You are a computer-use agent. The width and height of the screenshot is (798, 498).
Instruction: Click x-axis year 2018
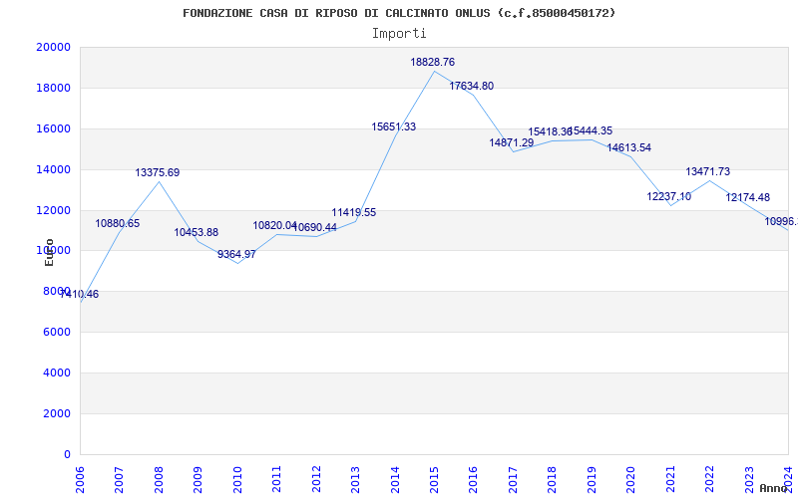(x=553, y=480)
